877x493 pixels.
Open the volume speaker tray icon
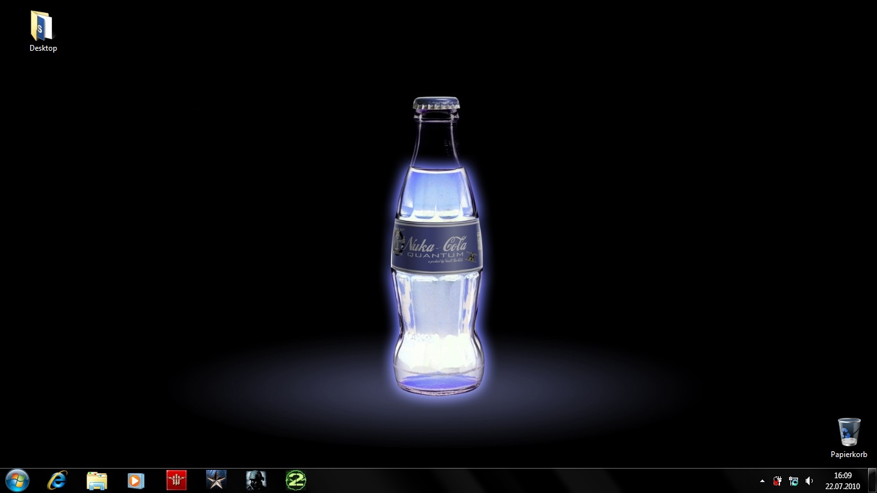click(x=809, y=481)
